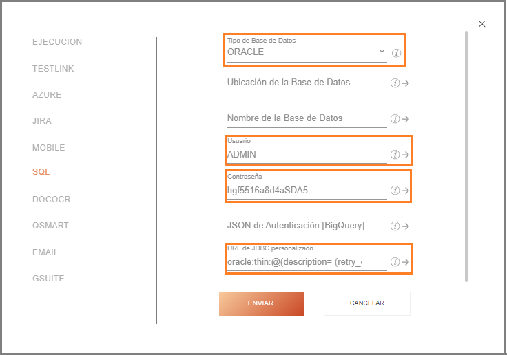
Task: Click arrow icon beside Contraseña field
Action: 406,191
